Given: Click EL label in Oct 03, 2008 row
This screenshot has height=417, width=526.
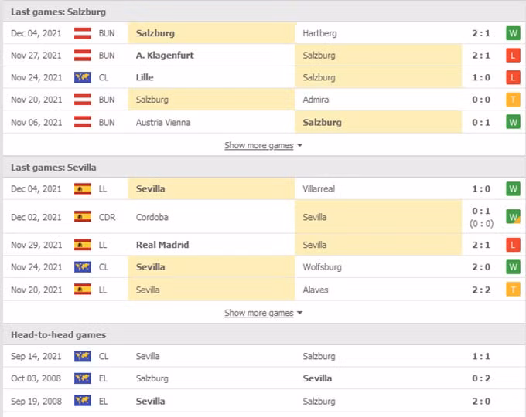Looking at the screenshot, I should 103,378.
